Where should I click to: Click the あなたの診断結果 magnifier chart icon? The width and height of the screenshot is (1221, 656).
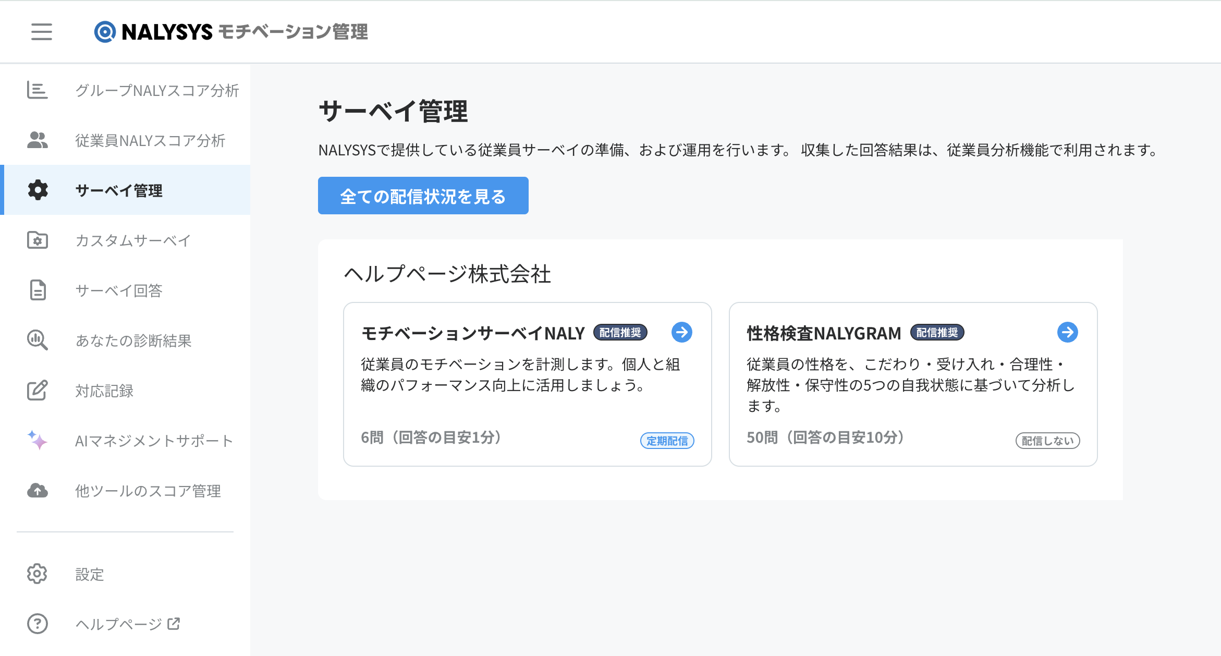click(38, 341)
